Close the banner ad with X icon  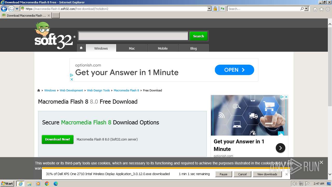[72, 79]
